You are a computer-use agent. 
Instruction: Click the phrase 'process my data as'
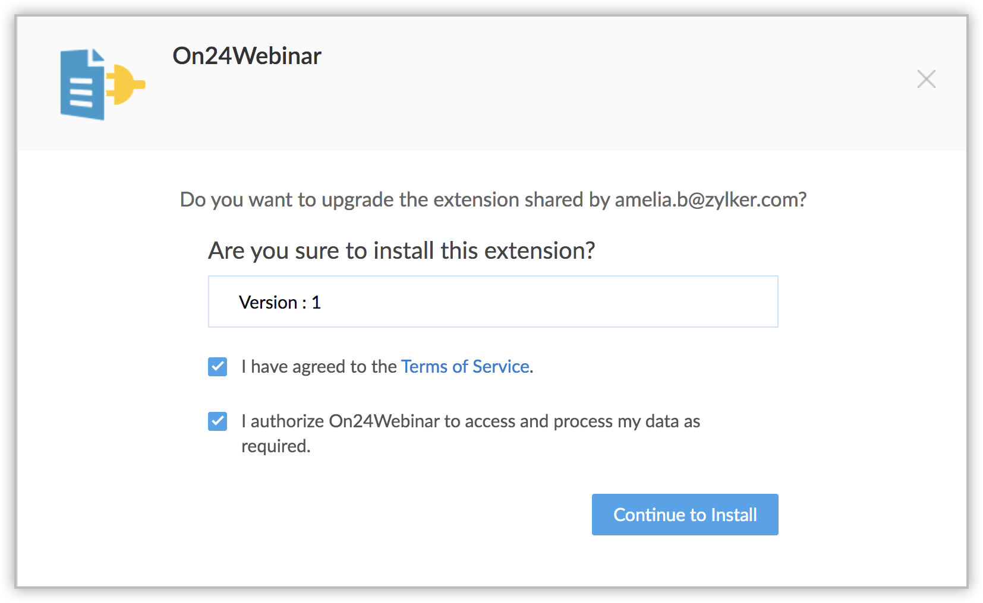click(x=626, y=421)
